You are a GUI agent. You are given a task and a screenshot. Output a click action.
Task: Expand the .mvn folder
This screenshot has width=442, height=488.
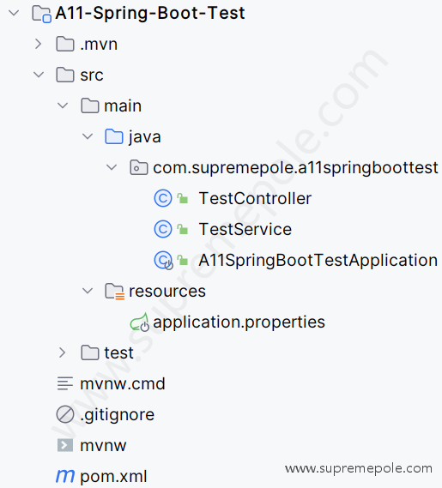(39, 45)
